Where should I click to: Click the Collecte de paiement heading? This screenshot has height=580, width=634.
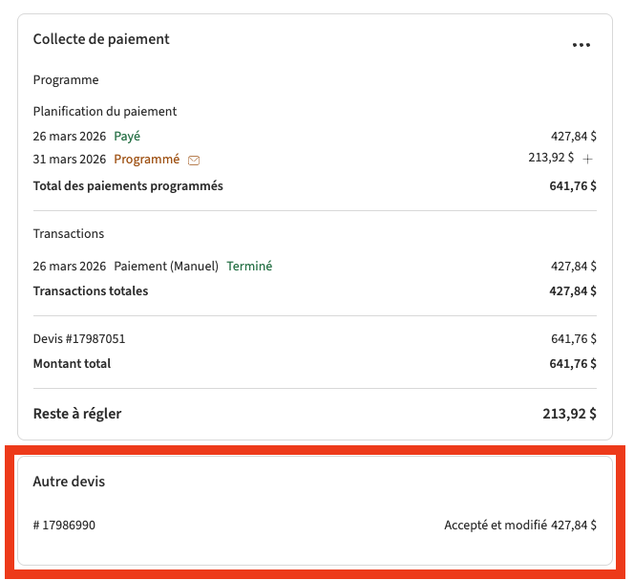point(101,39)
